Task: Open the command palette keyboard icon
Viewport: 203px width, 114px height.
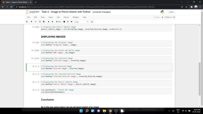Action: [92, 22]
